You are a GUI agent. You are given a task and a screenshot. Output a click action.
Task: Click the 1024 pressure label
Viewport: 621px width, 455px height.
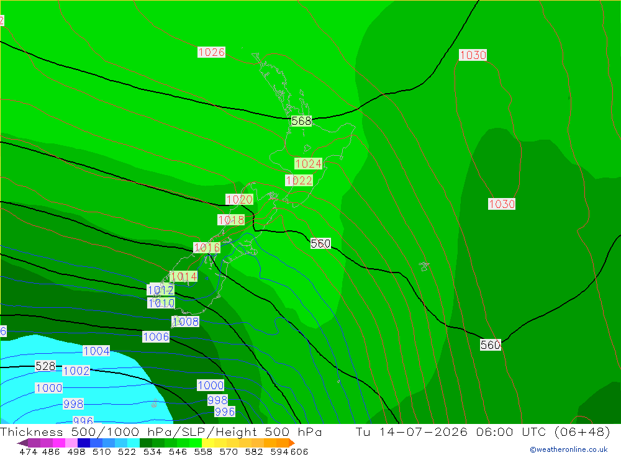click(309, 163)
